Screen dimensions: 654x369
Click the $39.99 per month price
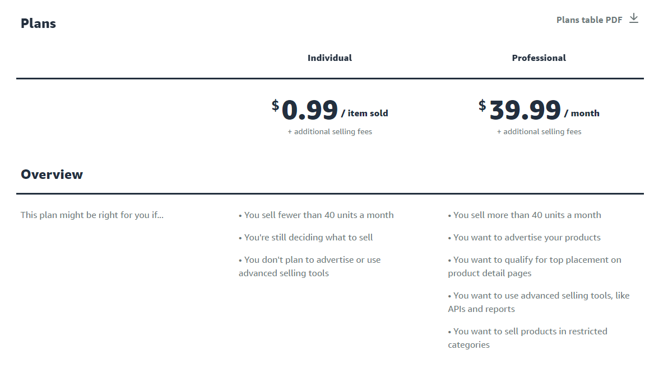[x=539, y=110]
